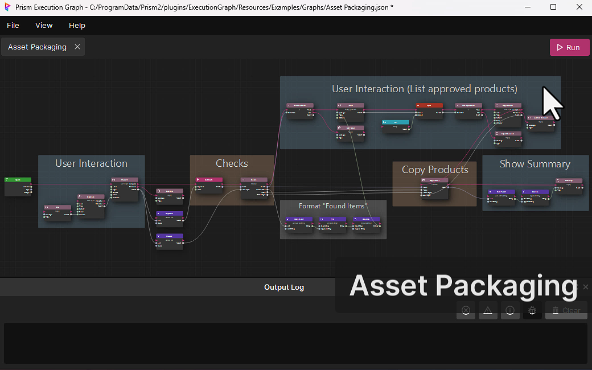Open the Help menu
The height and width of the screenshot is (370, 592).
tap(77, 25)
